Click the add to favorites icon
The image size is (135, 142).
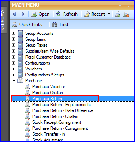pyautogui.click(x=118, y=14)
